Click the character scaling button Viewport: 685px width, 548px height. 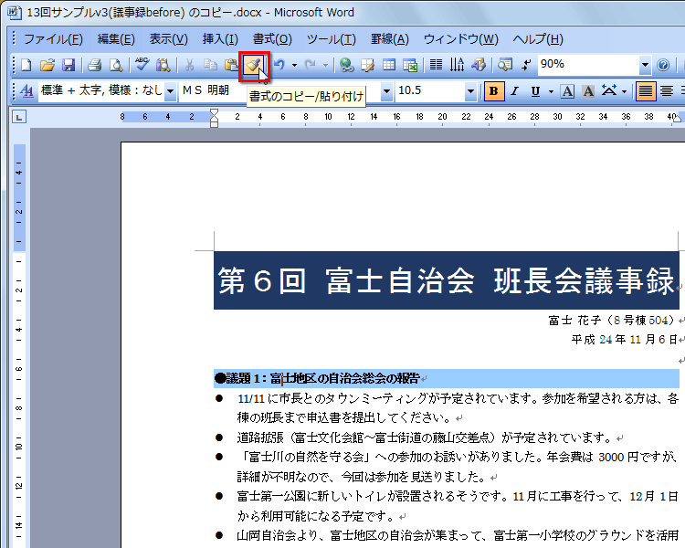pyautogui.click(x=609, y=91)
